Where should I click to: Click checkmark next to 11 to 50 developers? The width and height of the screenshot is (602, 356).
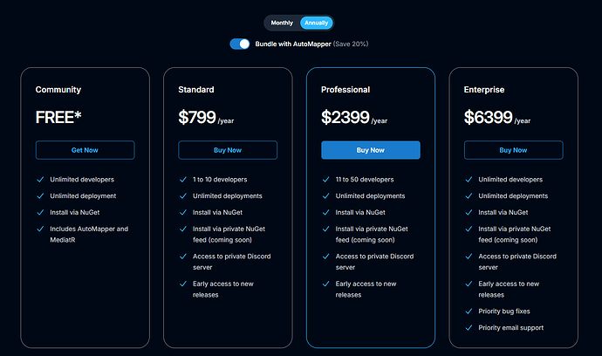pos(326,180)
